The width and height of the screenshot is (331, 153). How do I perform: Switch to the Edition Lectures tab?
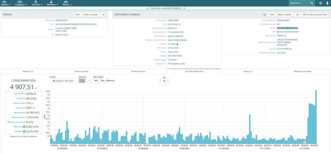[81, 71]
